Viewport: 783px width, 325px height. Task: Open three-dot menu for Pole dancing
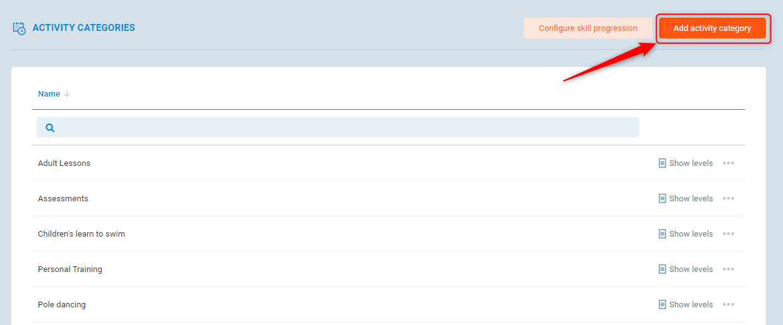(x=728, y=305)
